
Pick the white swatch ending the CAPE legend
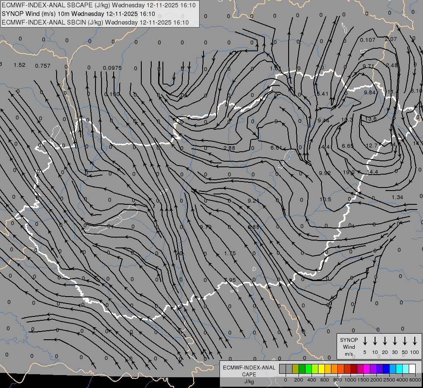(412, 369)
